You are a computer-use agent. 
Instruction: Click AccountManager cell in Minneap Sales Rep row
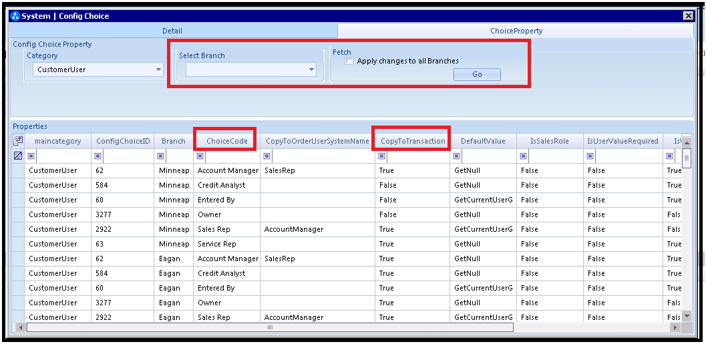point(317,229)
